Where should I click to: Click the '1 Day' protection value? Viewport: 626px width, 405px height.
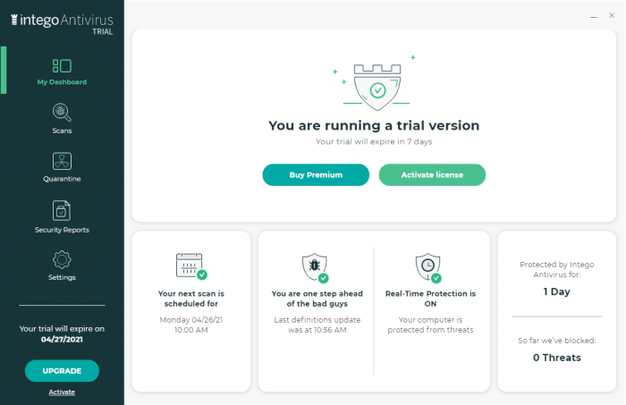point(557,291)
